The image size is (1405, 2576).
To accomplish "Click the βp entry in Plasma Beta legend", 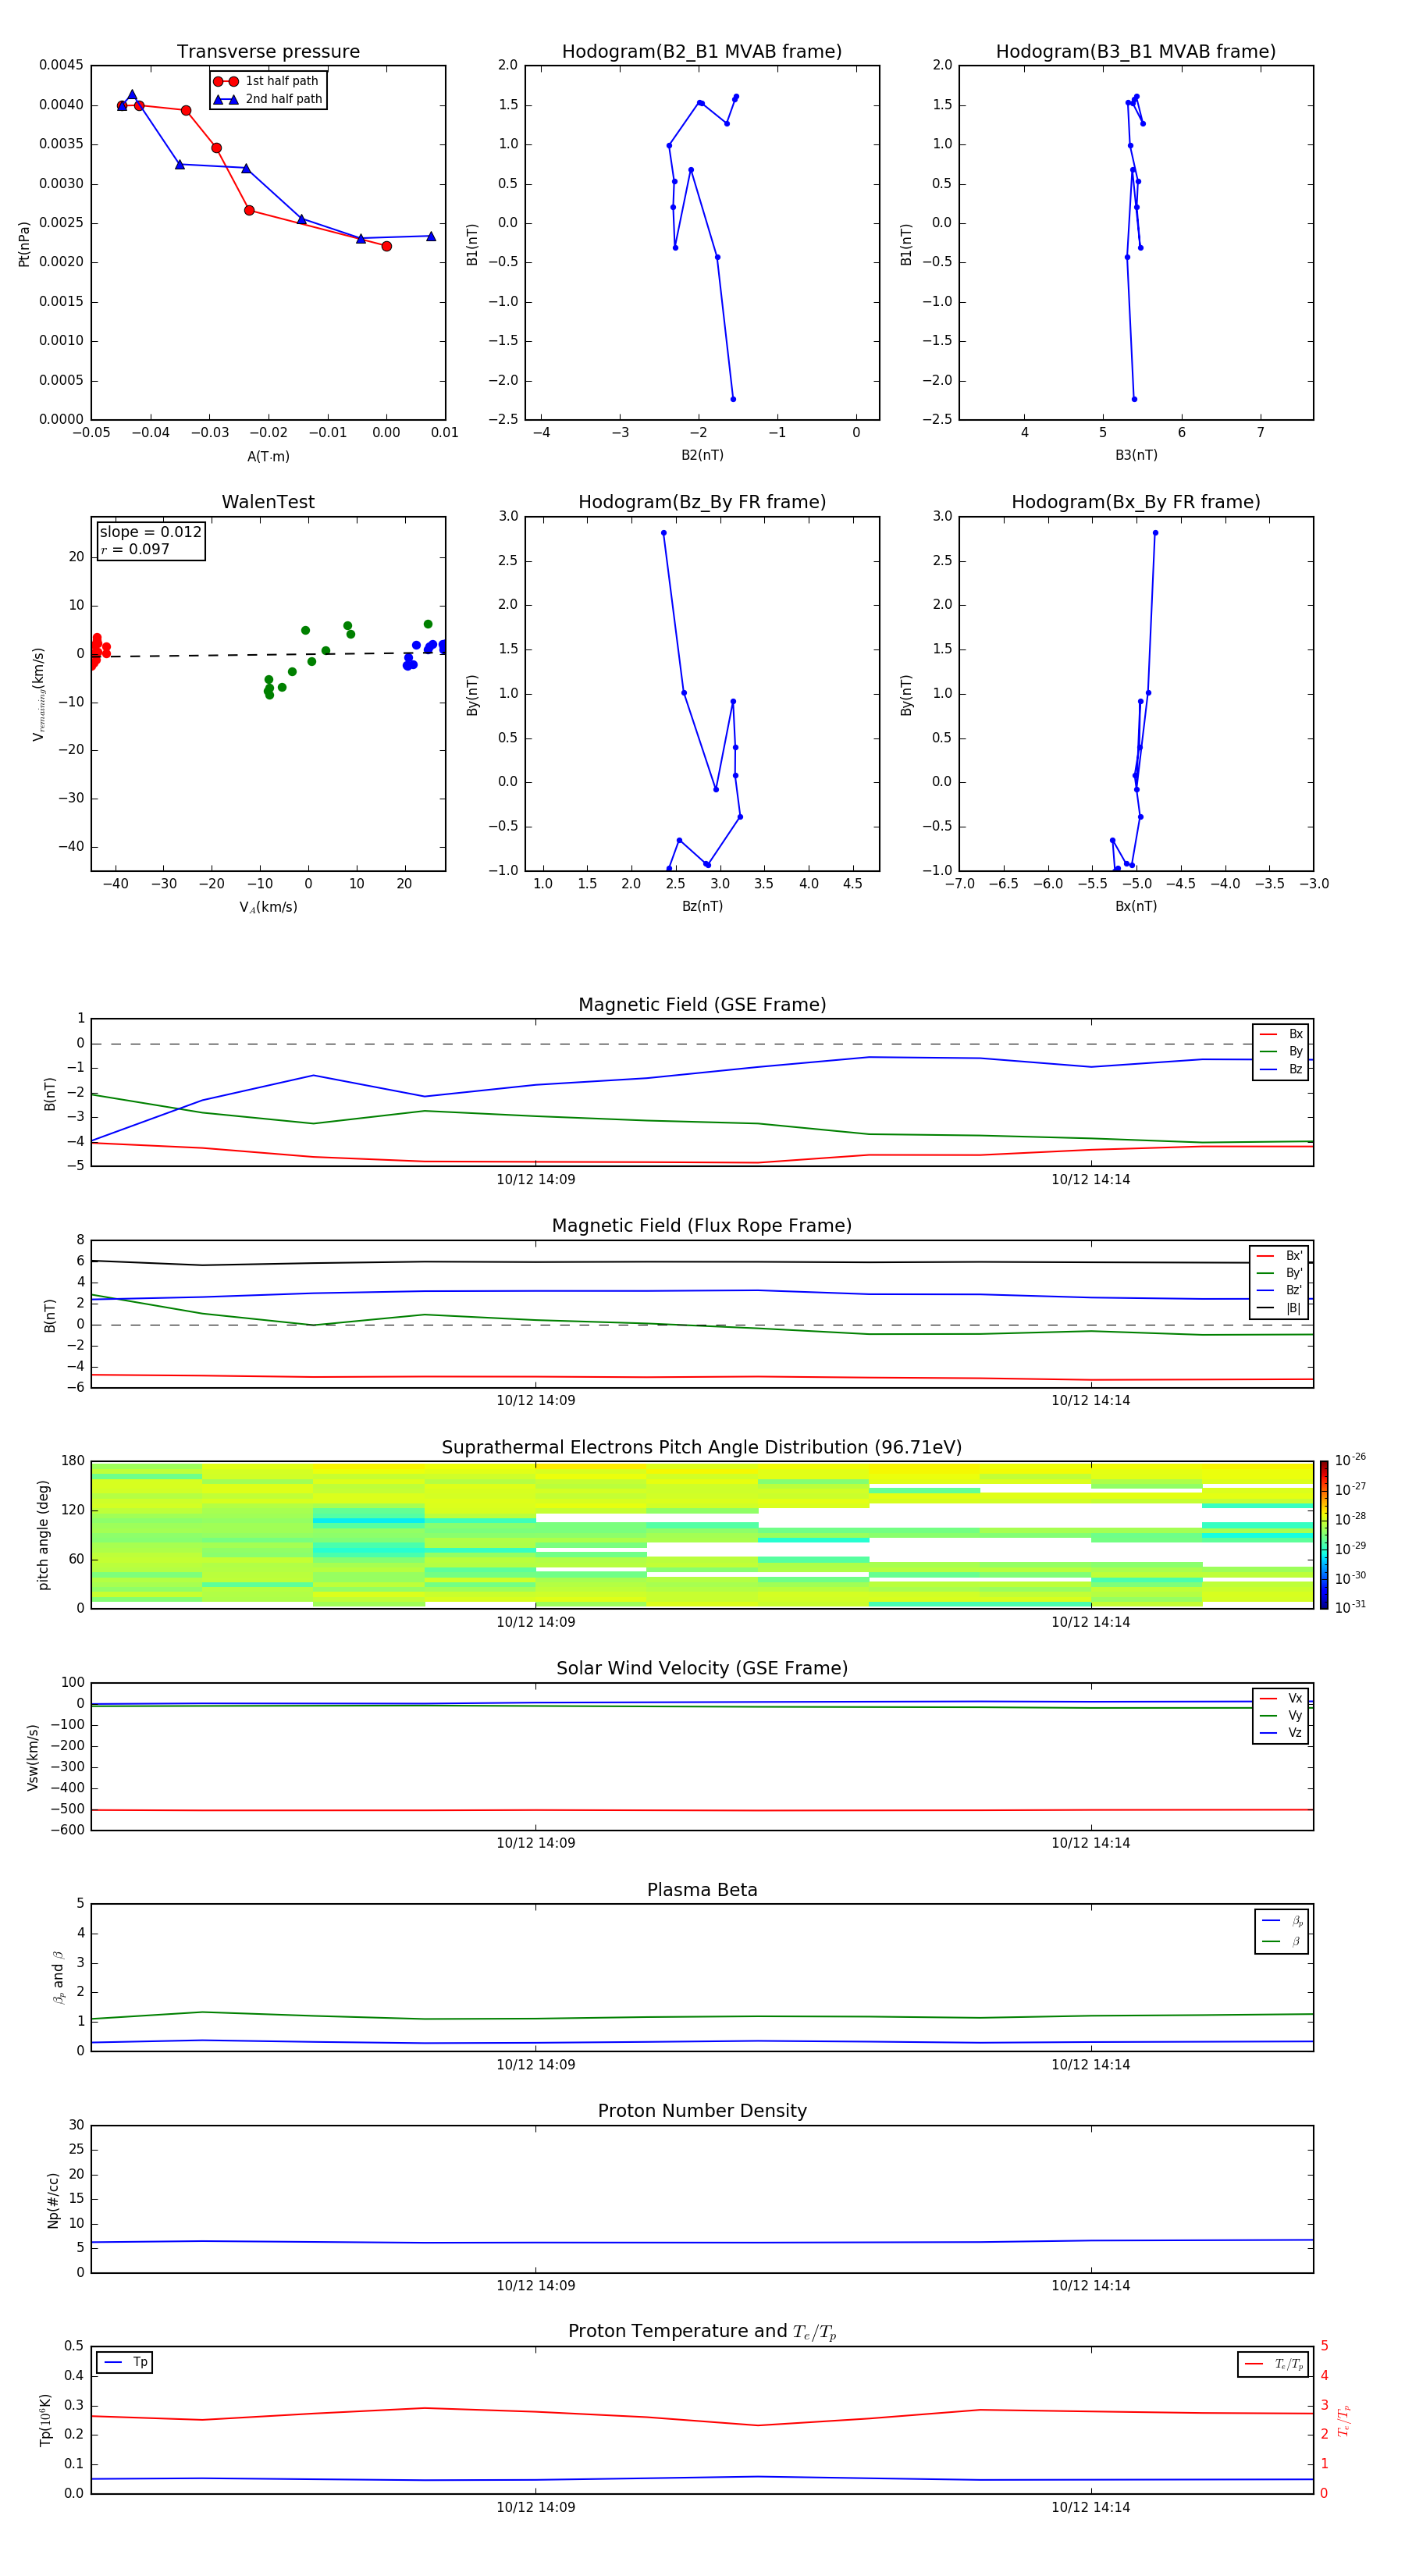I will click(x=1282, y=1921).
